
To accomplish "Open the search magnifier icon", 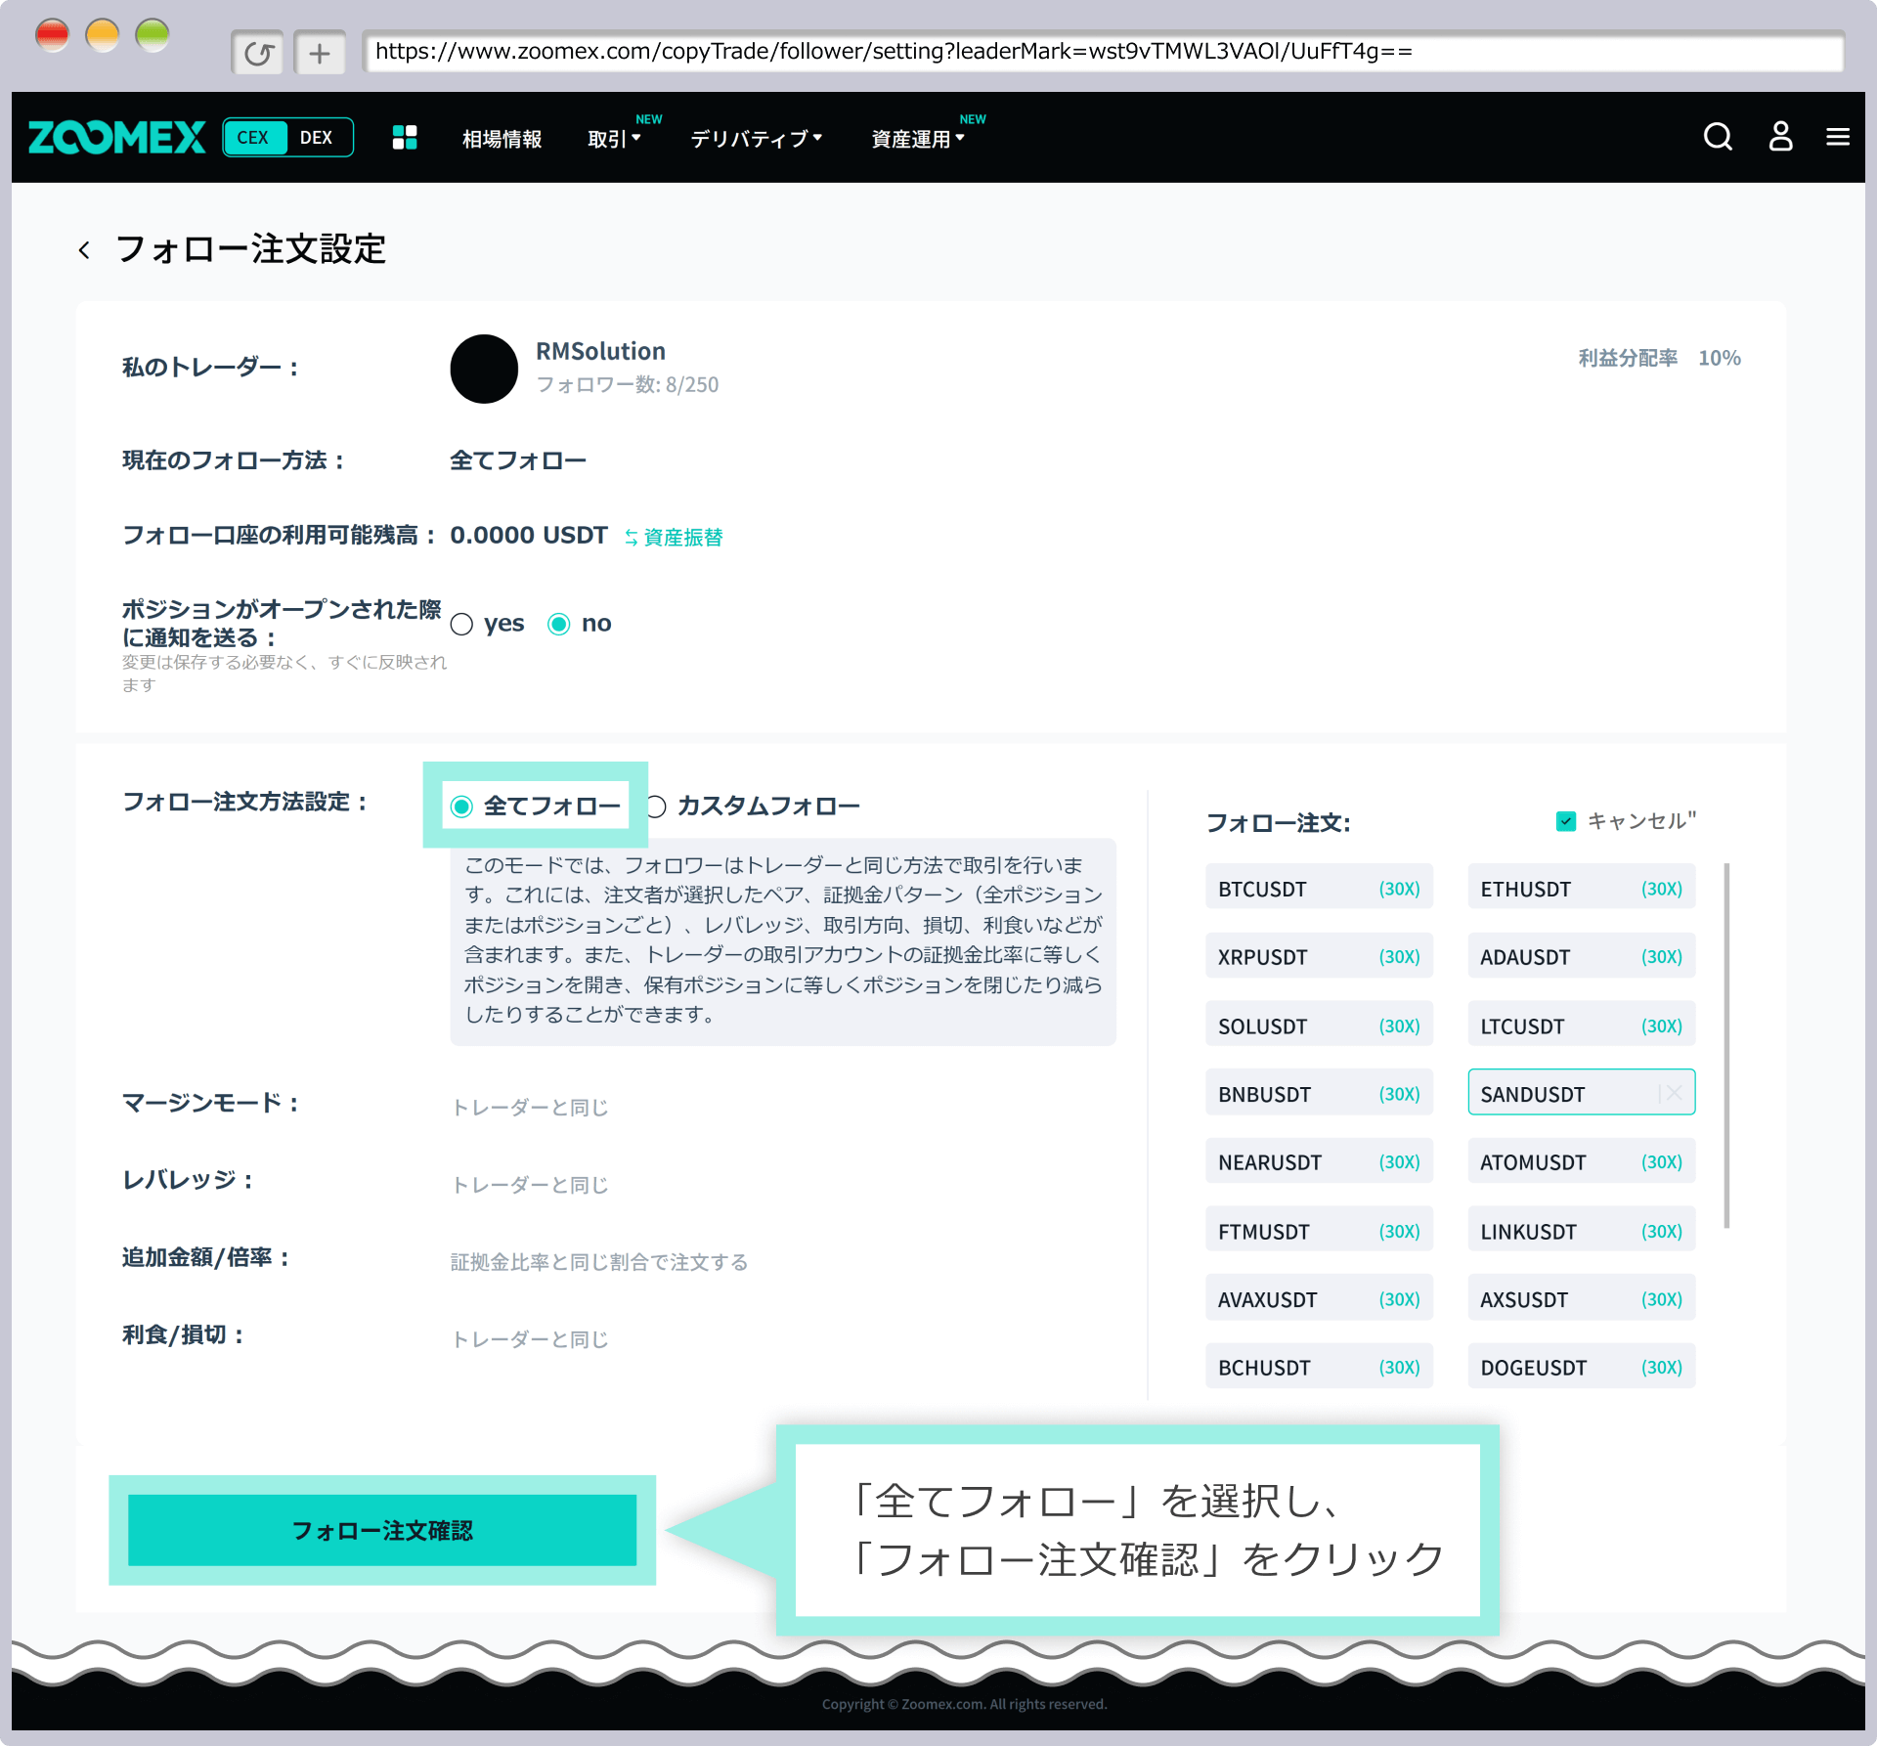I will (x=1718, y=137).
